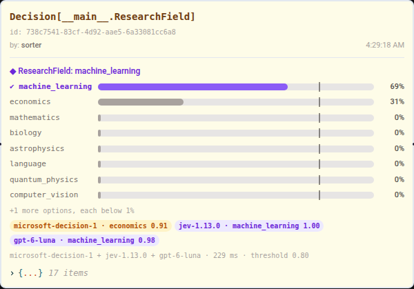
Task: Expand the 17 items JSON chevron
Action: point(12,273)
